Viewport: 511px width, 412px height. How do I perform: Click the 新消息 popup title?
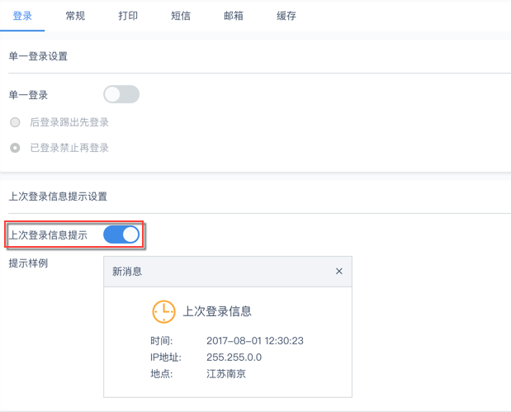pyautogui.click(x=127, y=271)
